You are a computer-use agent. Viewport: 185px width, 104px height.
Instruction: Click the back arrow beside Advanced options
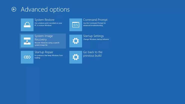14,9
